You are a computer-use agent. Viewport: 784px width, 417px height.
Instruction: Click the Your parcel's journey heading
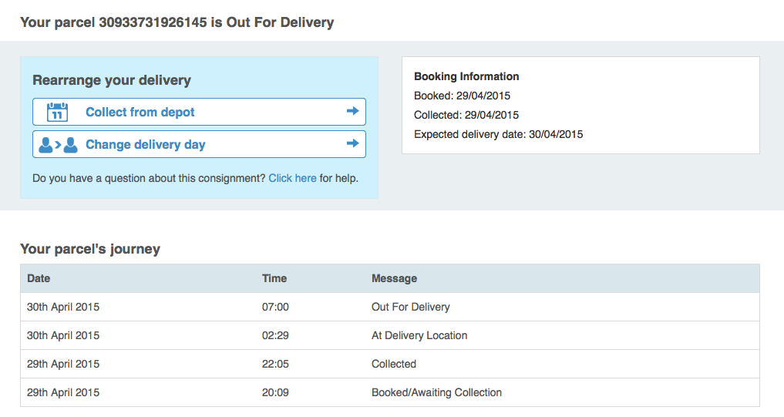[90, 249]
